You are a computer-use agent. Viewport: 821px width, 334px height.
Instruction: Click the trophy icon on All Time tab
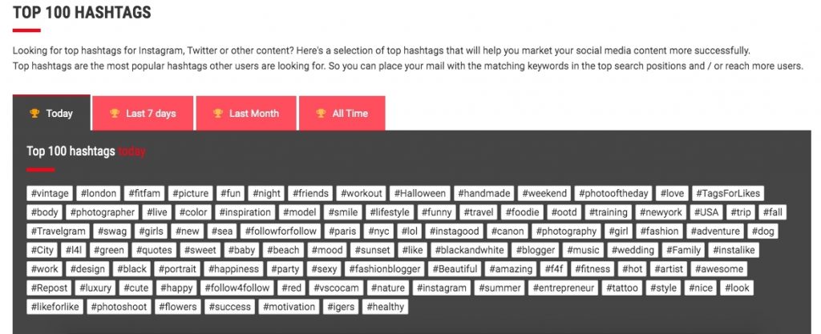click(321, 114)
